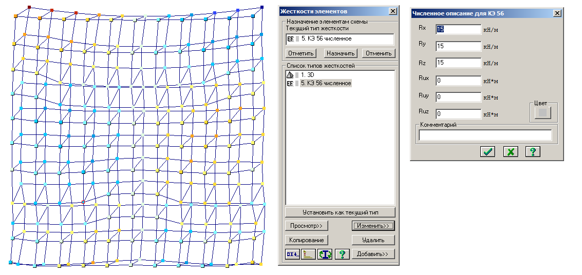
Task: Cancel with the green X button
Action: coord(511,151)
